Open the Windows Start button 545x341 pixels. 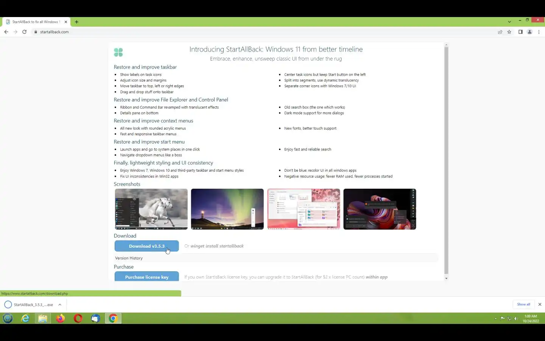point(8,318)
